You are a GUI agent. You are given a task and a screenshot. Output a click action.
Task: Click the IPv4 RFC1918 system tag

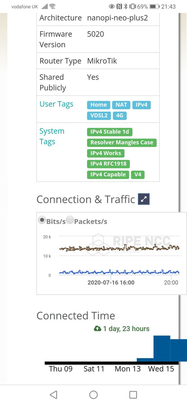(108, 164)
